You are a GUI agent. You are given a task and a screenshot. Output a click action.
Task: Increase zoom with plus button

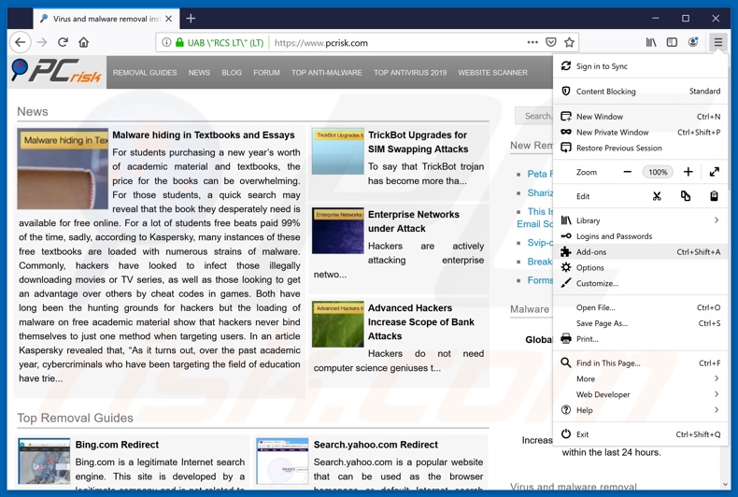(x=688, y=172)
